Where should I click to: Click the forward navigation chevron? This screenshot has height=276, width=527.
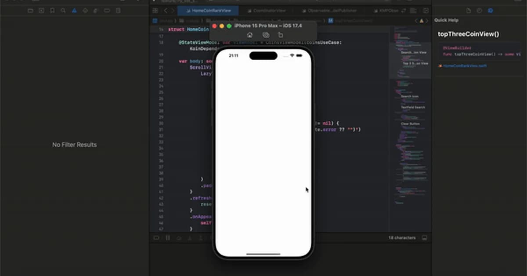click(x=173, y=10)
